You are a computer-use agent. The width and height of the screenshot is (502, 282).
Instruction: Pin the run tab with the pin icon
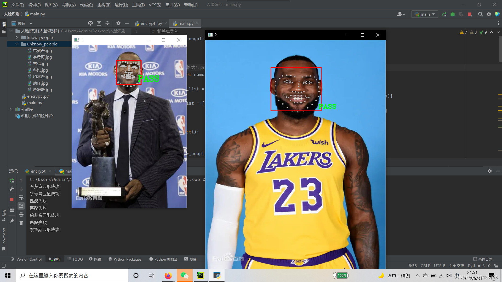click(12, 221)
